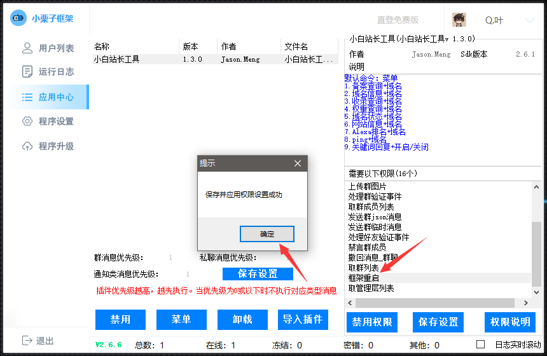
Task: Expand the account dropdown chevron
Action: click(x=530, y=20)
